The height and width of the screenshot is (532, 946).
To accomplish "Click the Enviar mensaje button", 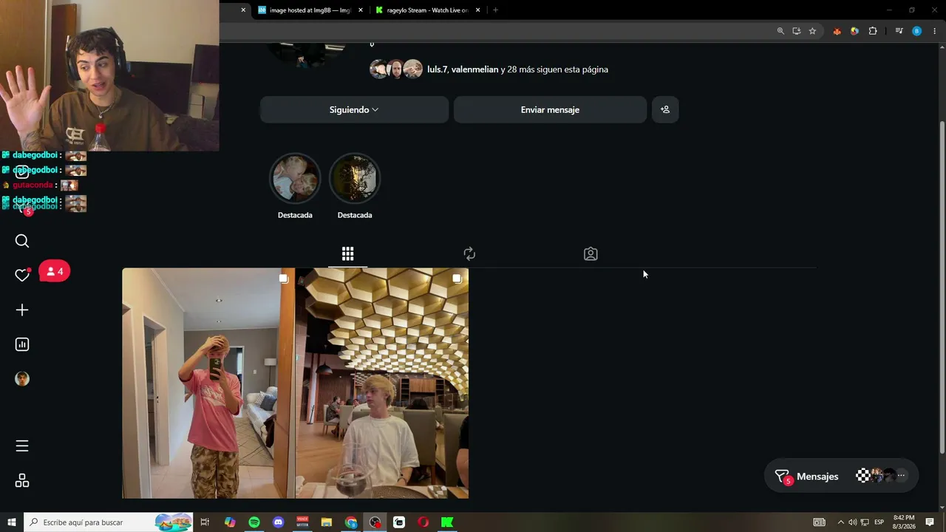I will 550,109.
